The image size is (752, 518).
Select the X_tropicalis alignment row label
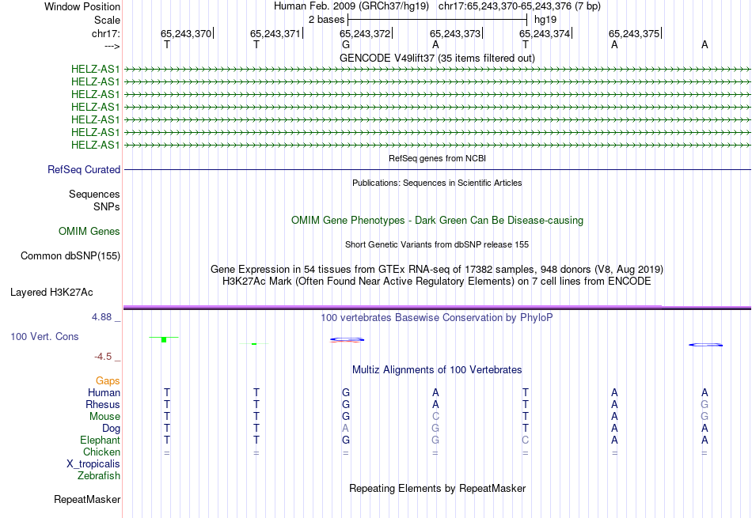pyautogui.click(x=93, y=464)
